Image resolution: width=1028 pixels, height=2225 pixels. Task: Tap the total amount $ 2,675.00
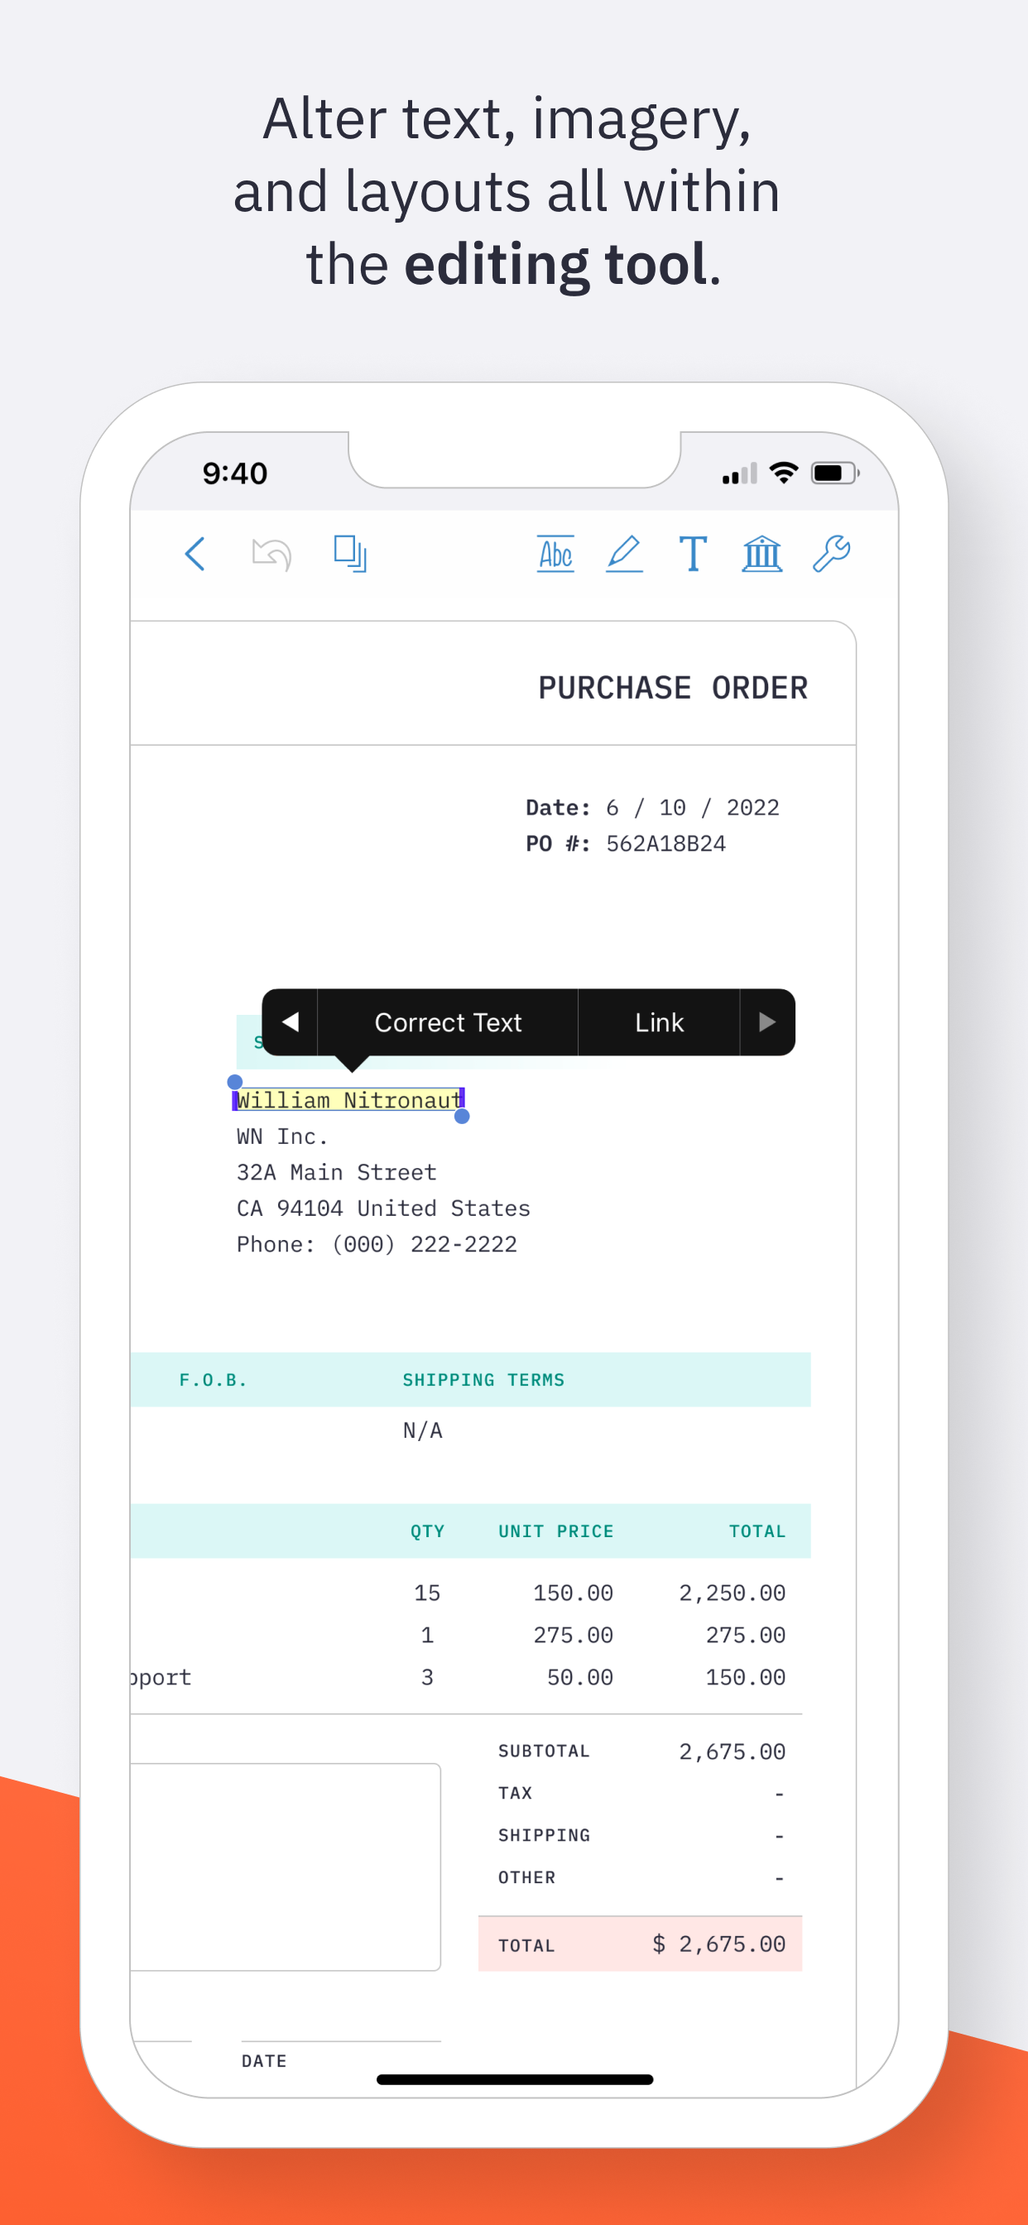click(718, 1944)
